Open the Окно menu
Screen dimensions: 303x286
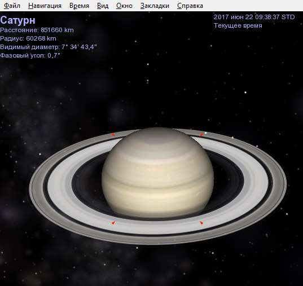(124, 6)
